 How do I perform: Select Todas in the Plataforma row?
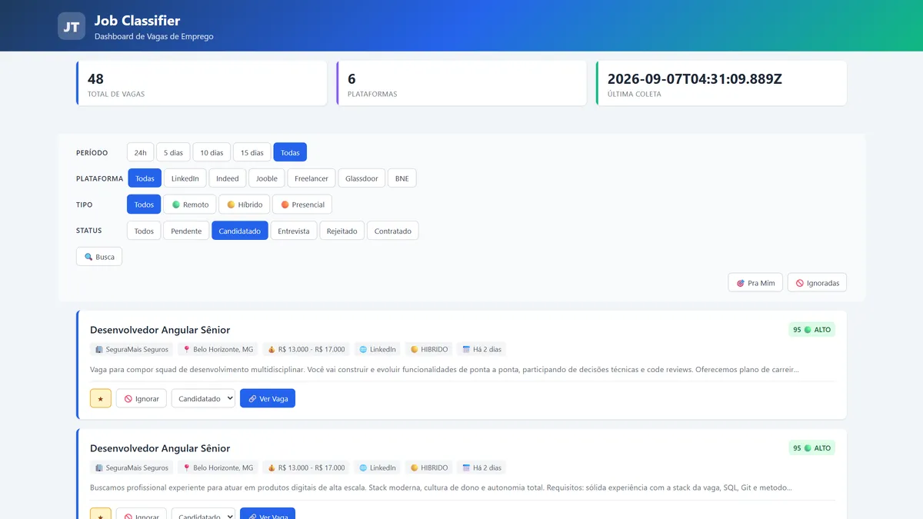pyautogui.click(x=145, y=178)
